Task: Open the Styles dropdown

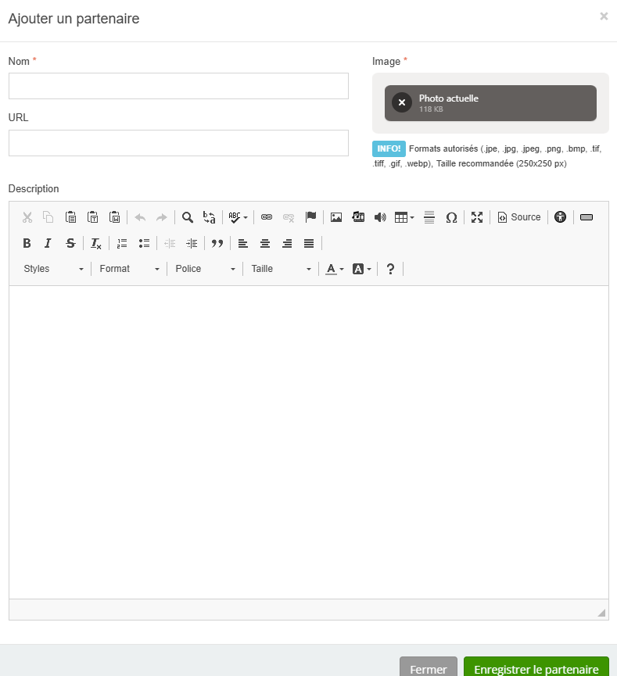Action: 53,269
